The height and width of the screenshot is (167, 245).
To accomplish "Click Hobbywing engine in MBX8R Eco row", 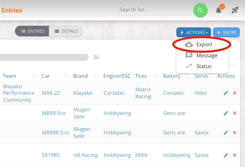I will (117, 133).
